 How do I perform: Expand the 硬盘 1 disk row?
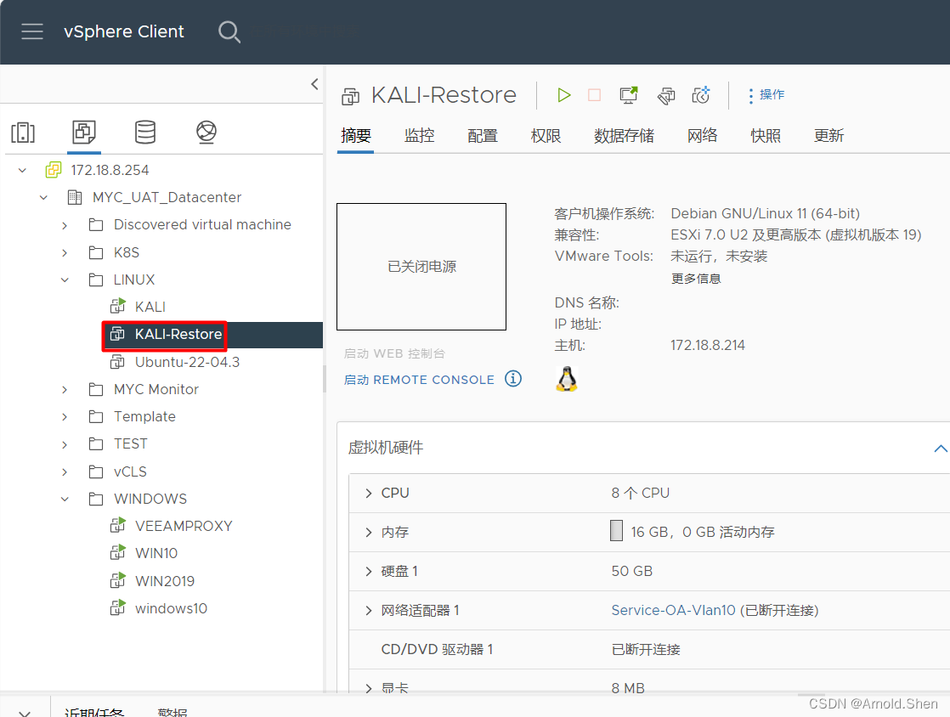click(x=369, y=571)
